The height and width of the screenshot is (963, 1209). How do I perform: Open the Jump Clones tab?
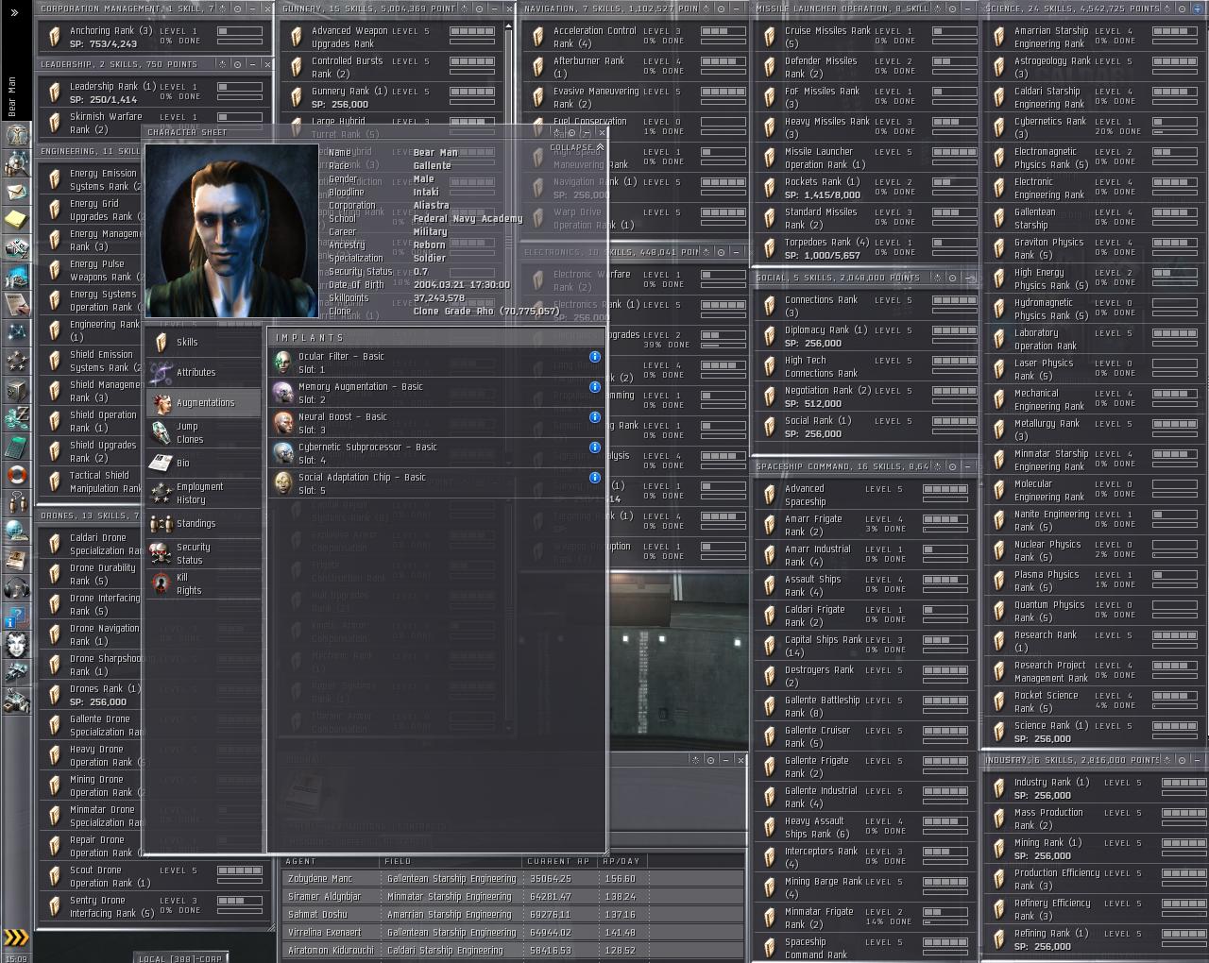(x=189, y=433)
